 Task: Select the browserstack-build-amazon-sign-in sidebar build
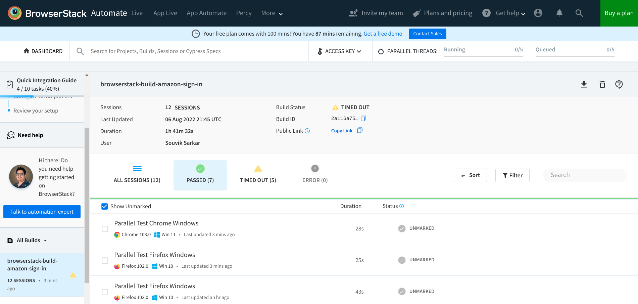(42, 274)
